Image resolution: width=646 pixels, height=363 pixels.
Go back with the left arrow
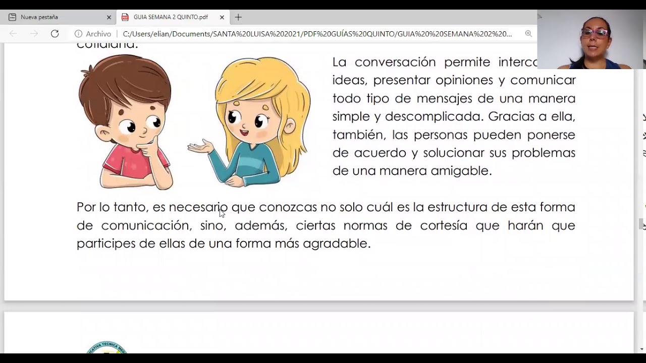pos(14,34)
